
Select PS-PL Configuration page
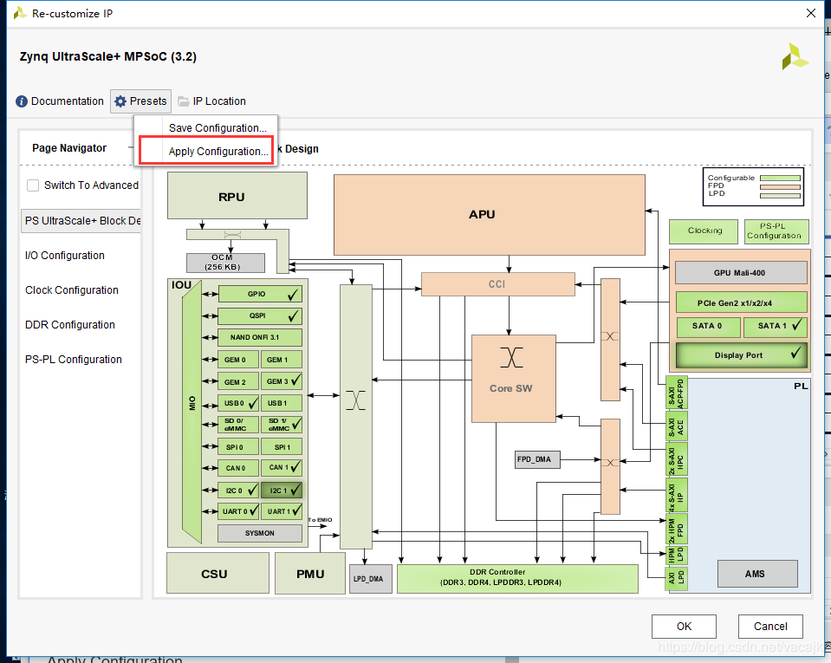[74, 360]
